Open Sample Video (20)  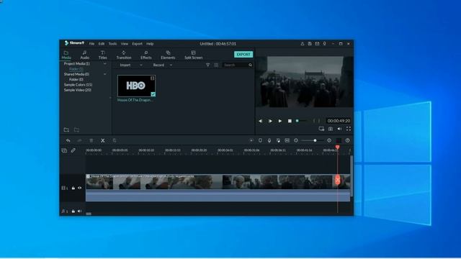click(x=78, y=90)
